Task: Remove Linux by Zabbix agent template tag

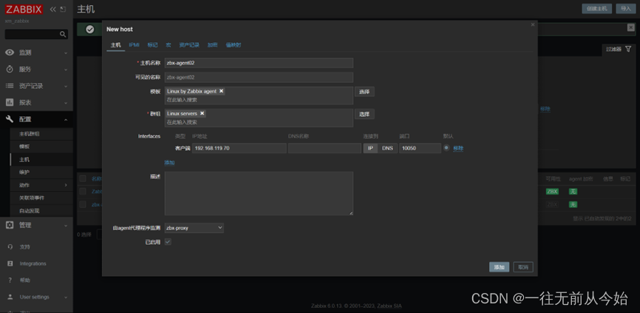Action: [221, 92]
